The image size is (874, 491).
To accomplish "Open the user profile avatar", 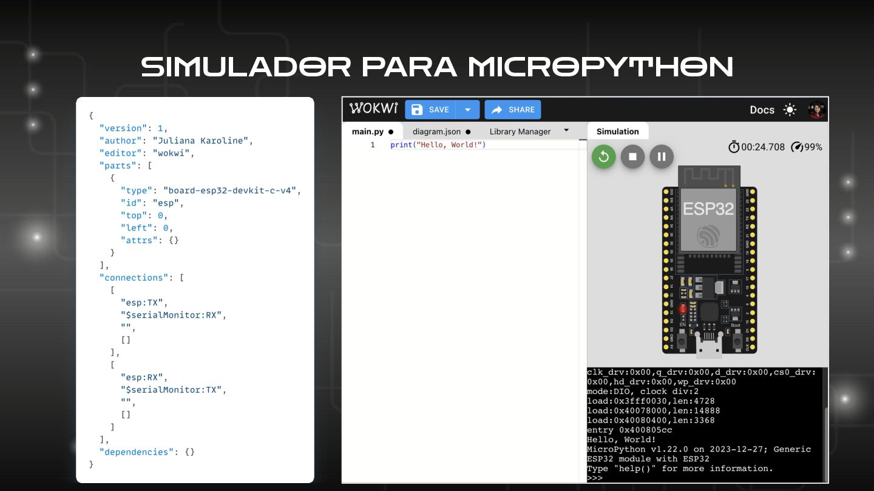I will coord(817,110).
